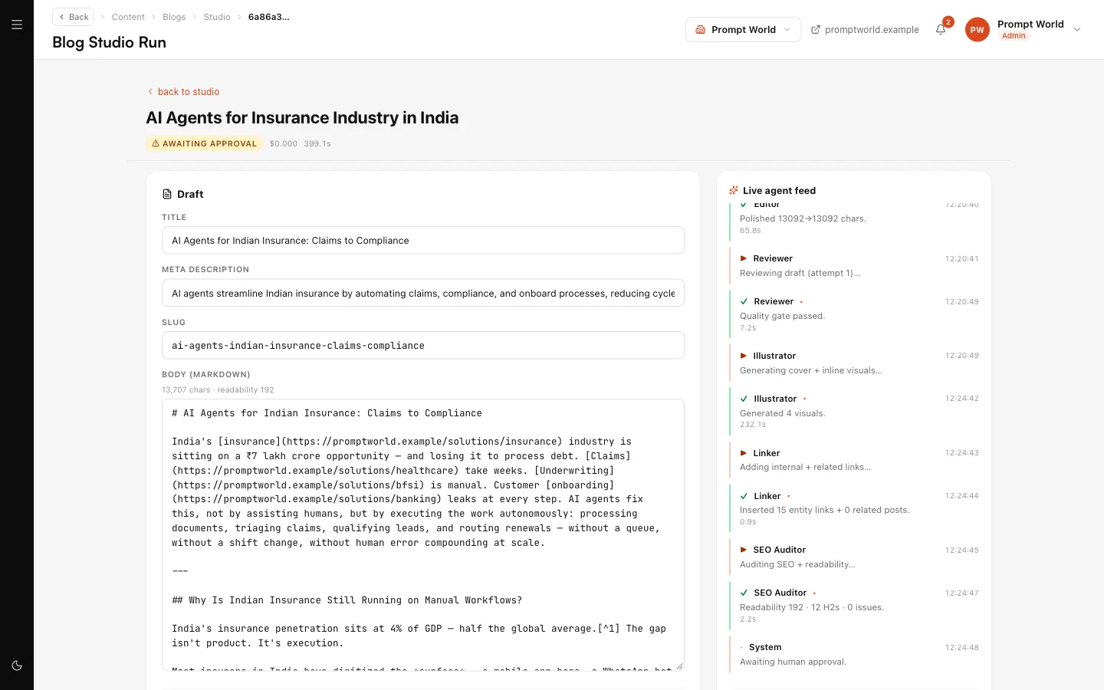Click the SEO Auditor checkmark icon
Image resolution: width=1104 pixels, height=690 pixels.
[x=744, y=593]
